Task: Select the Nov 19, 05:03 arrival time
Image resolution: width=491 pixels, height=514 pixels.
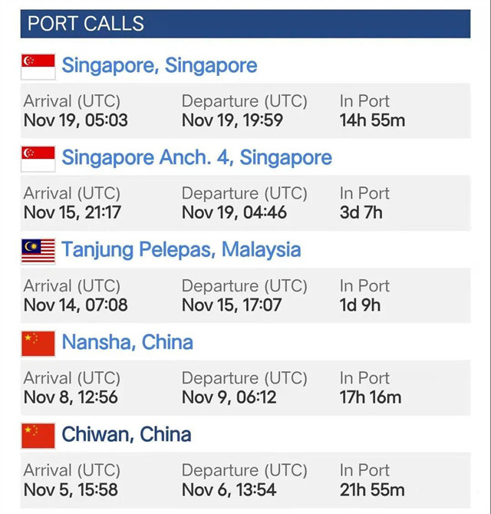Action: click(x=76, y=120)
